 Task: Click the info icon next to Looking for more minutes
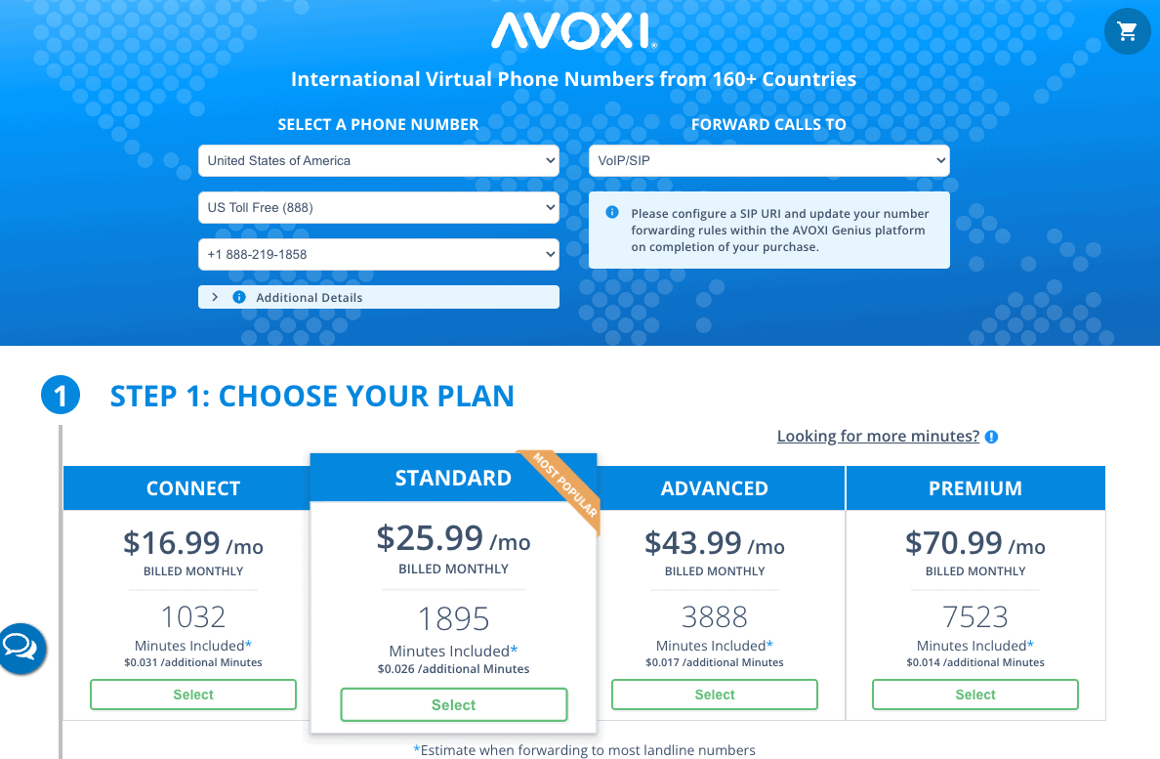[991, 436]
